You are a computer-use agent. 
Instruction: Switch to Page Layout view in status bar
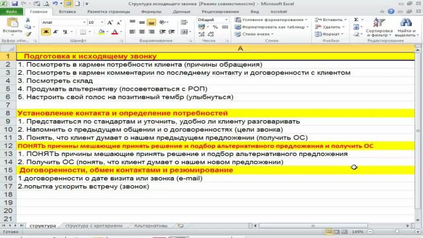coord(336,232)
